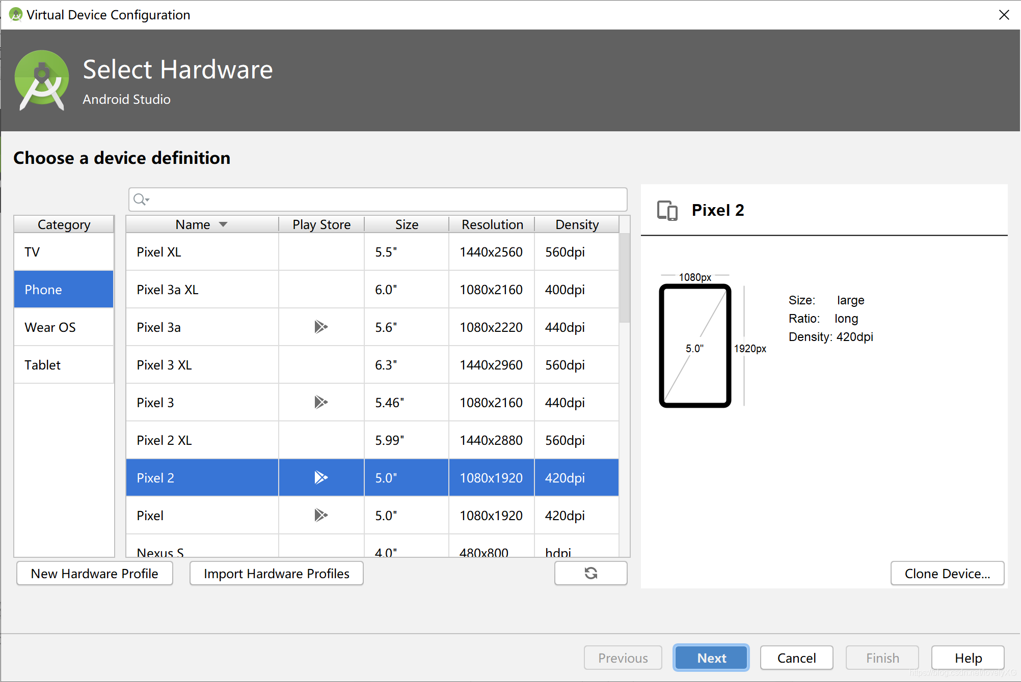1021x682 pixels.
Task: Select the Phone category tab
Action: coord(64,289)
